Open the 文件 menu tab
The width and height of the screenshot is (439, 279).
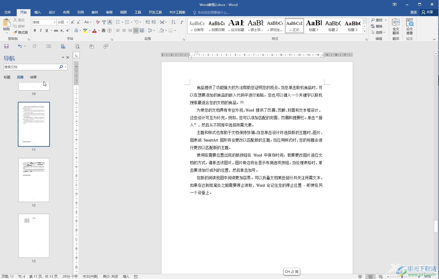[x=8, y=12]
